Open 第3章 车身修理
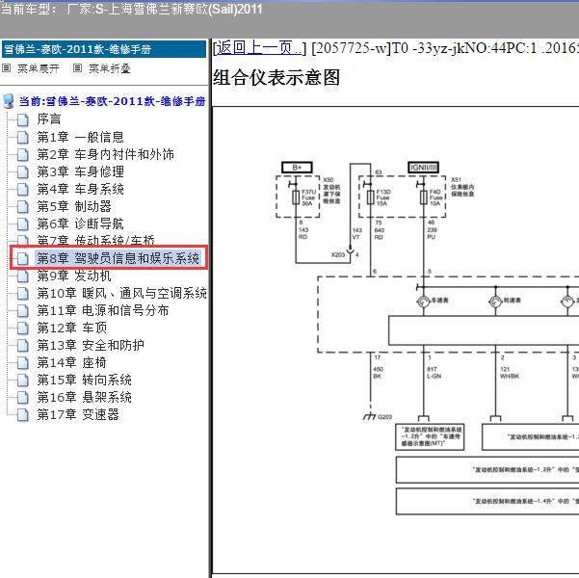Viewport: 579px width, 578px height. (x=80, y=171)
